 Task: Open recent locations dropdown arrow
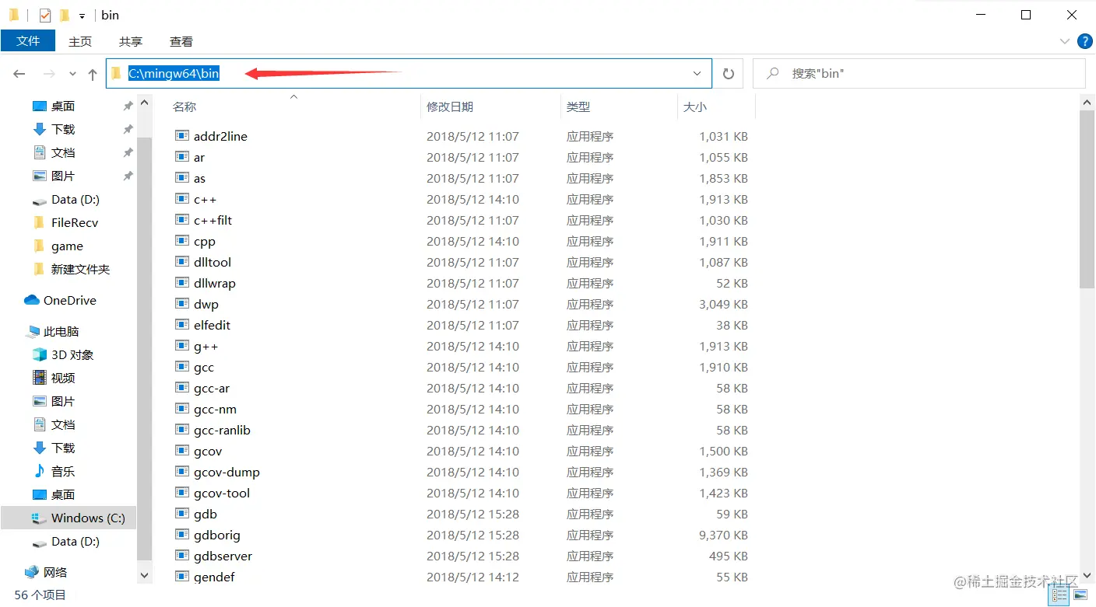point(72,74)
